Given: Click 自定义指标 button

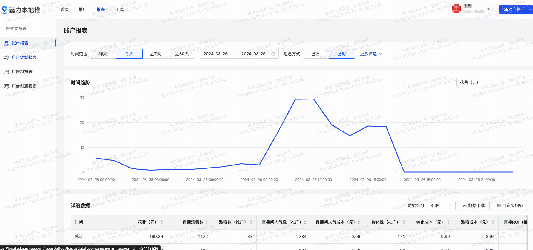Looking at the screenshot, I should tap(510, 205).
